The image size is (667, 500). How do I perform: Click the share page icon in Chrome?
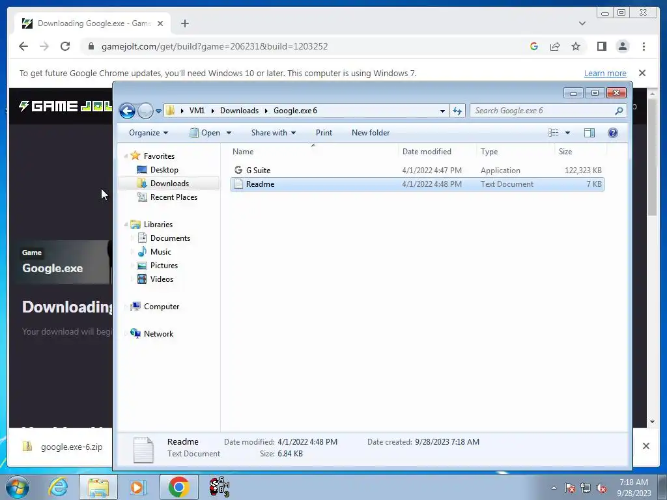click(555, 46)
